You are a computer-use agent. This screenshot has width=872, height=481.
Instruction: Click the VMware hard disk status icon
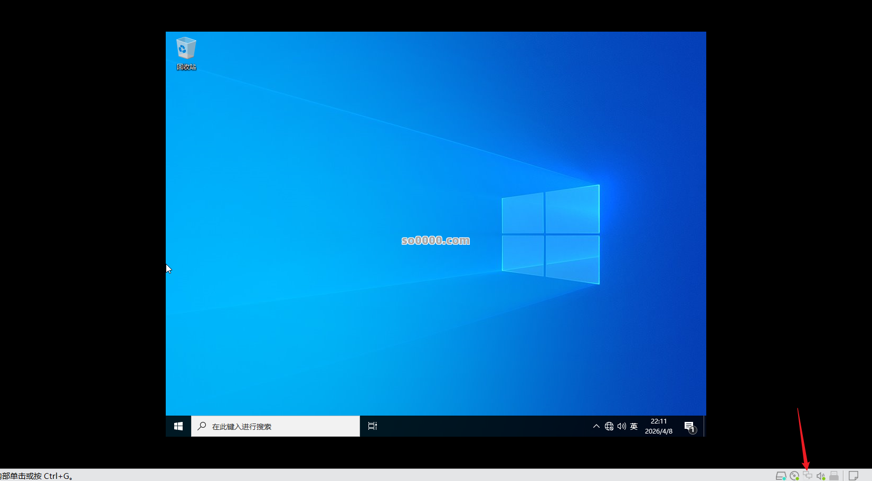[781, 475]
